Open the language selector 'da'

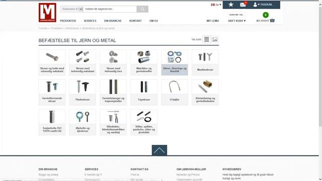[216, 5]
